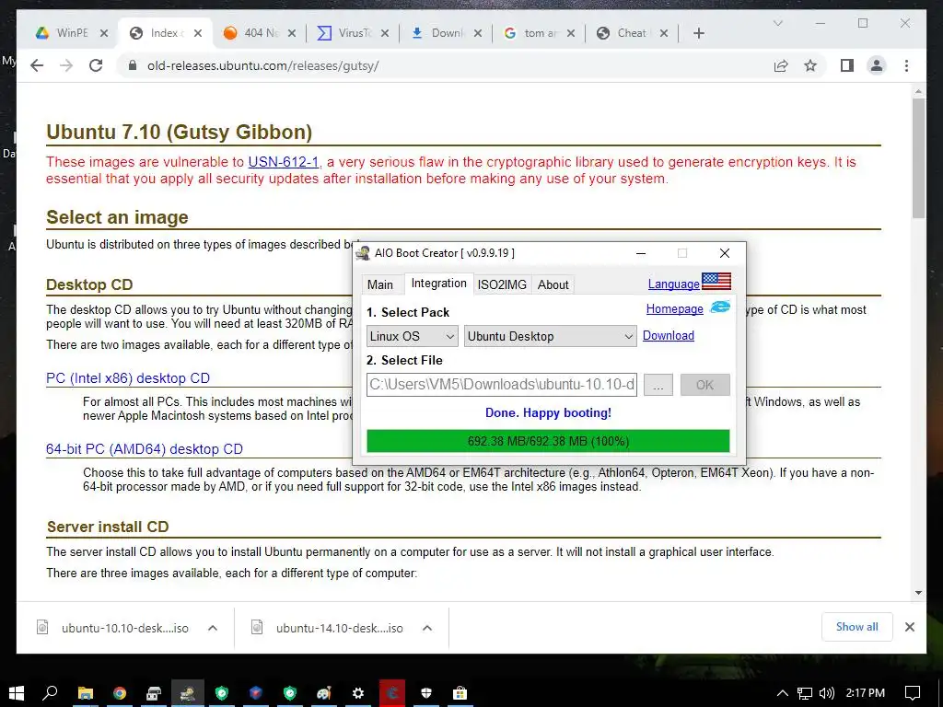This screenshot has height=707, width=943.
Task: Open a new Chrome tab
Action: click(698, 33)
